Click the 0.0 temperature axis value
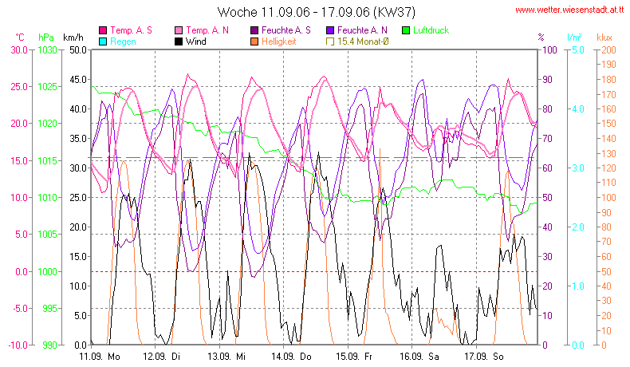The width and height of the screenshot is (630, 367). [x=22, y=271]
